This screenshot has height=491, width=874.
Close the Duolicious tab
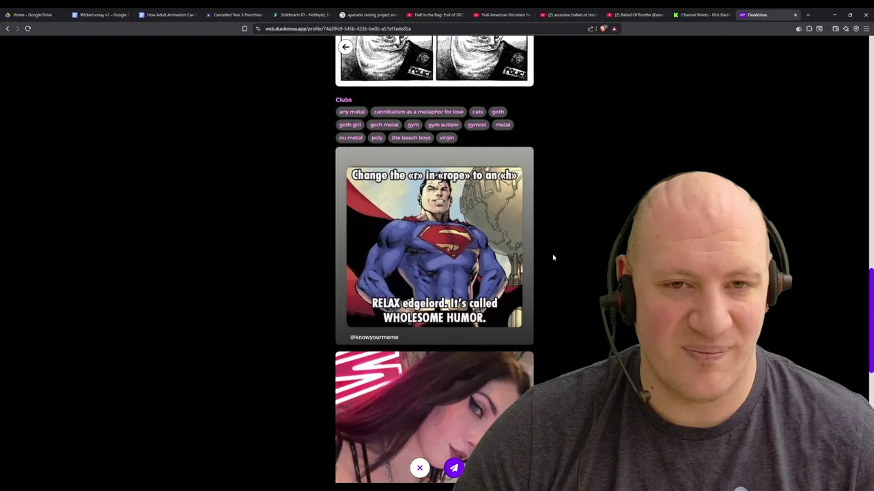[795, 15]
